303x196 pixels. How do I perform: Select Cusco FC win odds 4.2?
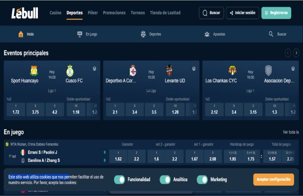pyautogui.click(x=55, y=109)
